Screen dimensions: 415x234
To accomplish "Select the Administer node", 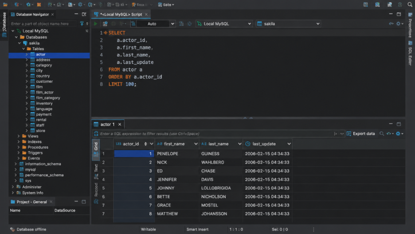I will 32,187.
